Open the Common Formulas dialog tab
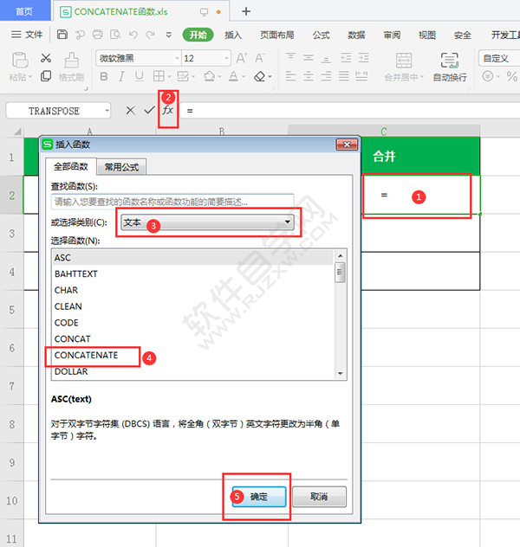This screenshot has width=520, height=547. [x=121, y=167]
